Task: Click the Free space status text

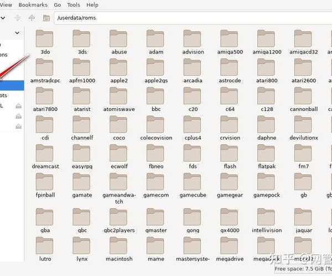Action: point(303,269)
